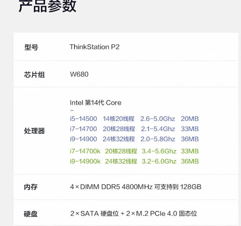Viewport: 241px width, 226px height.
Task: Select the ThinkStation P2 model text
Action: coord(95,47)
